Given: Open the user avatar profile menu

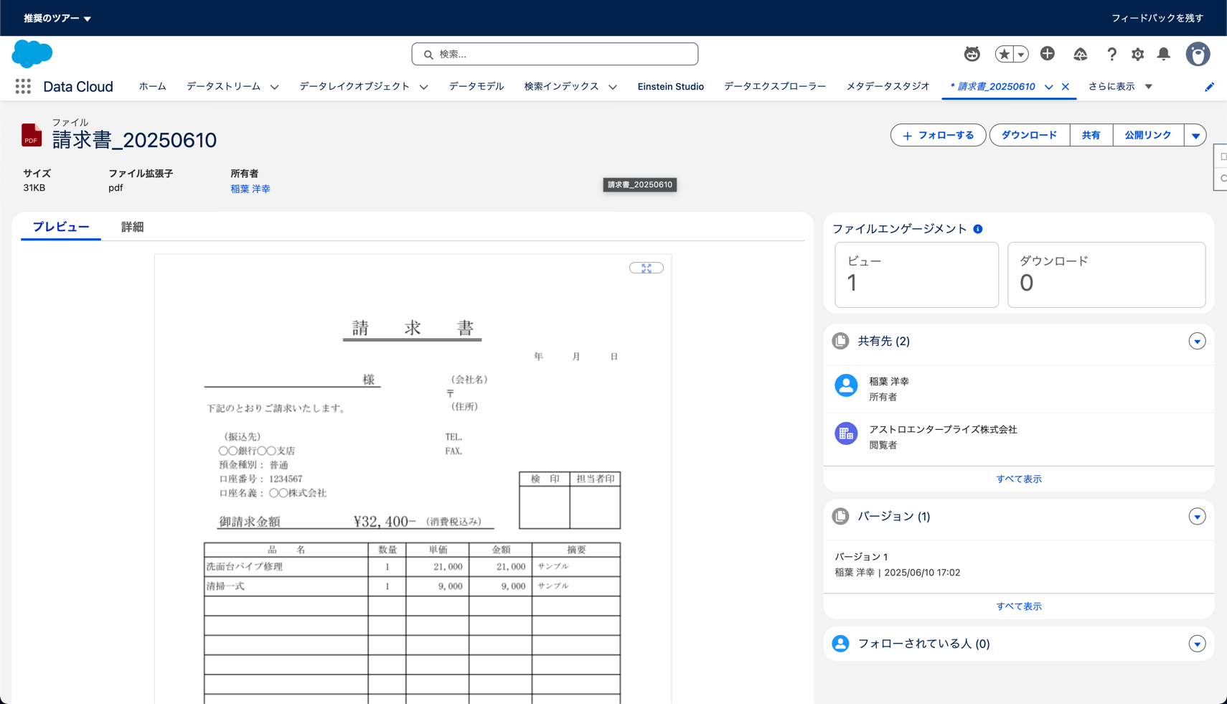Looking at the screenshot, I should [1197, 55].
